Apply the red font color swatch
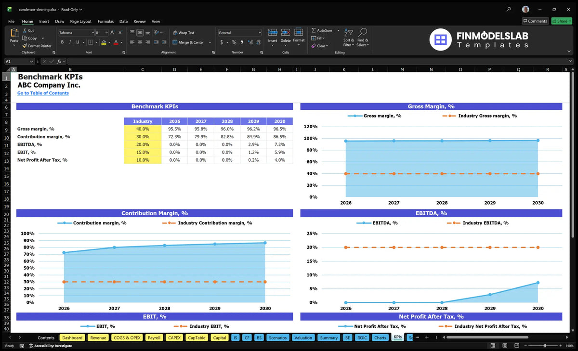This screenshot has width=578, height=351. 116,42
